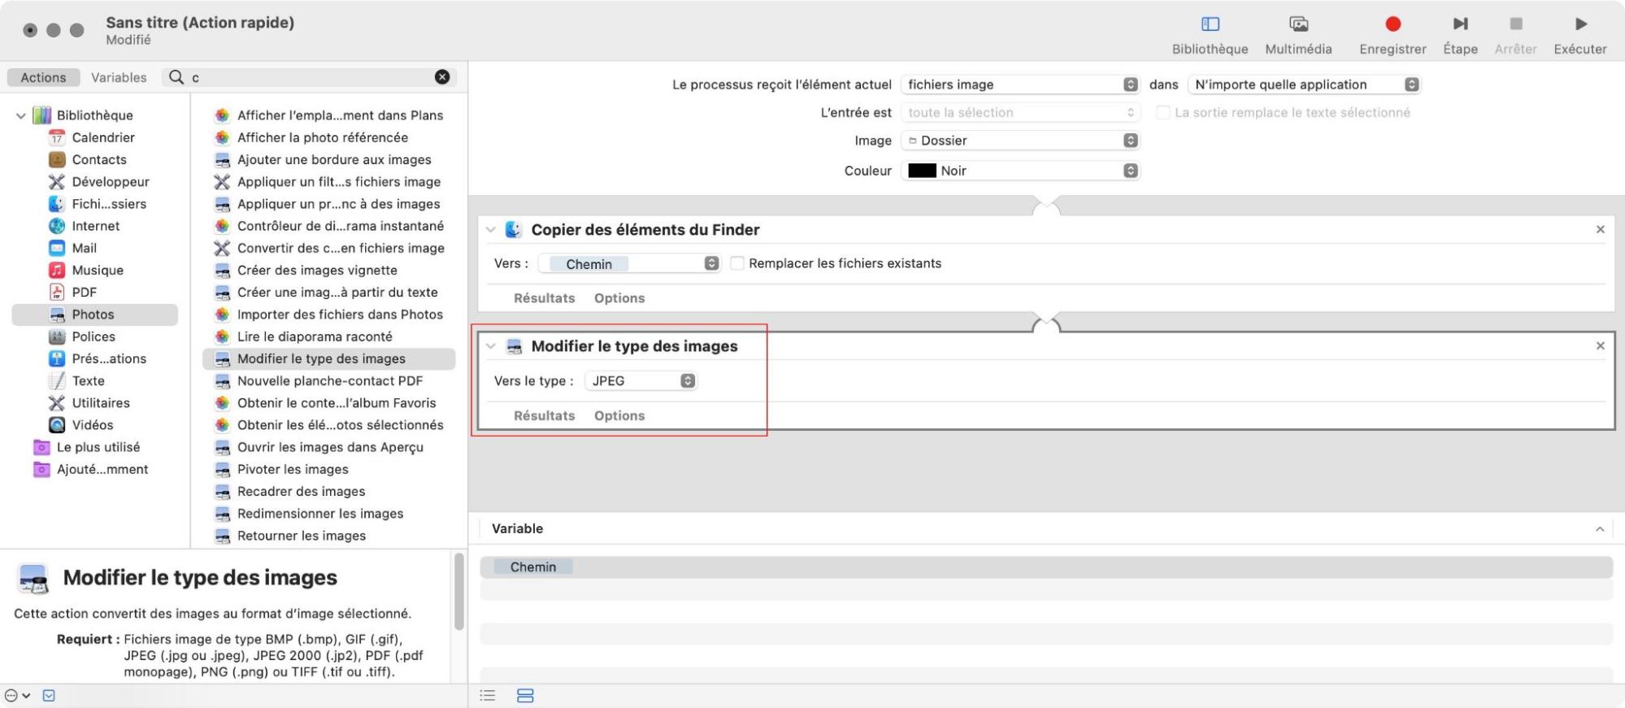This screenshot has width=1625, height=708.
Task: Open the Image Dossier dropdown
Action: (x=1019, y=141)
